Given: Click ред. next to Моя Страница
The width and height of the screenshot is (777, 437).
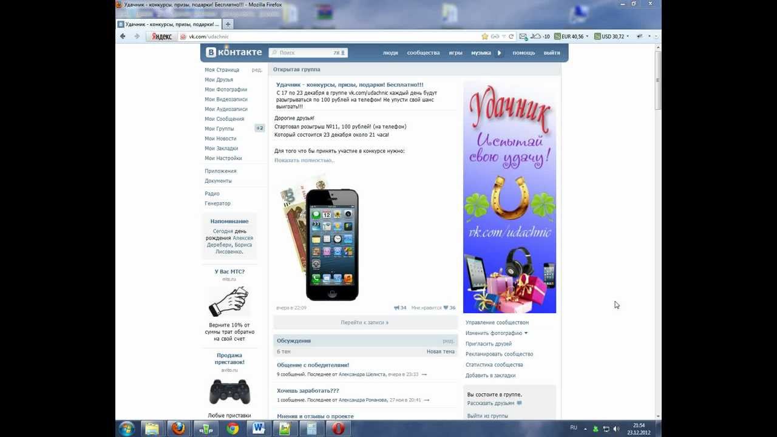Looking at the screenshot, I should [257, 70].
